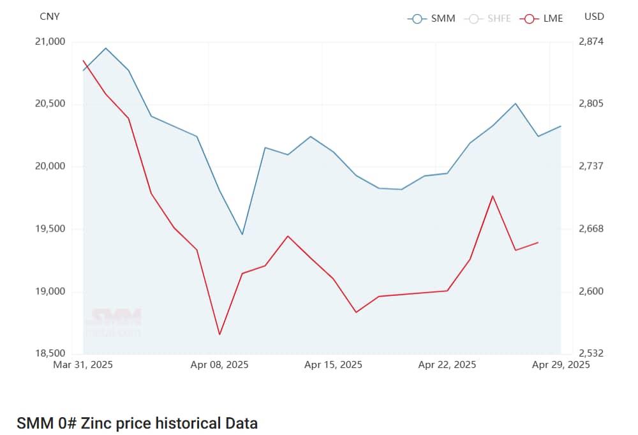Hide the LME series via legend marker
The height and width of the screenshot is (435, 638).
coord(530,18)
